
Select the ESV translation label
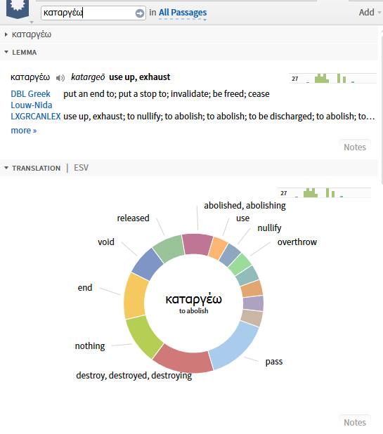tap(81, 168)
